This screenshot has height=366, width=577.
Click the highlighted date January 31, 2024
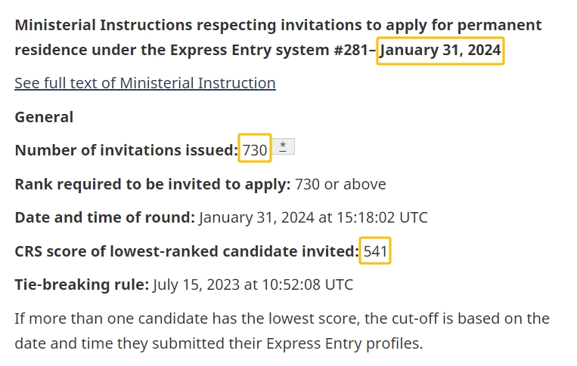440,52
